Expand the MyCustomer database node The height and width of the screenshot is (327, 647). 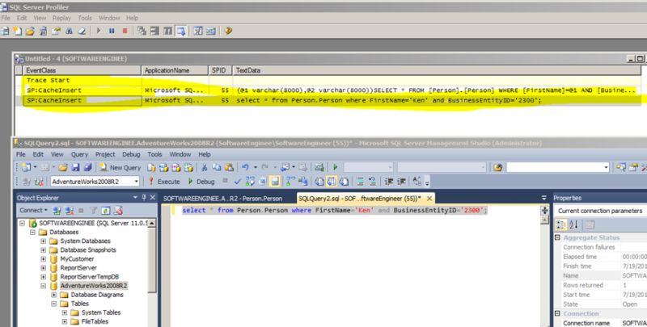click(44, 259)
